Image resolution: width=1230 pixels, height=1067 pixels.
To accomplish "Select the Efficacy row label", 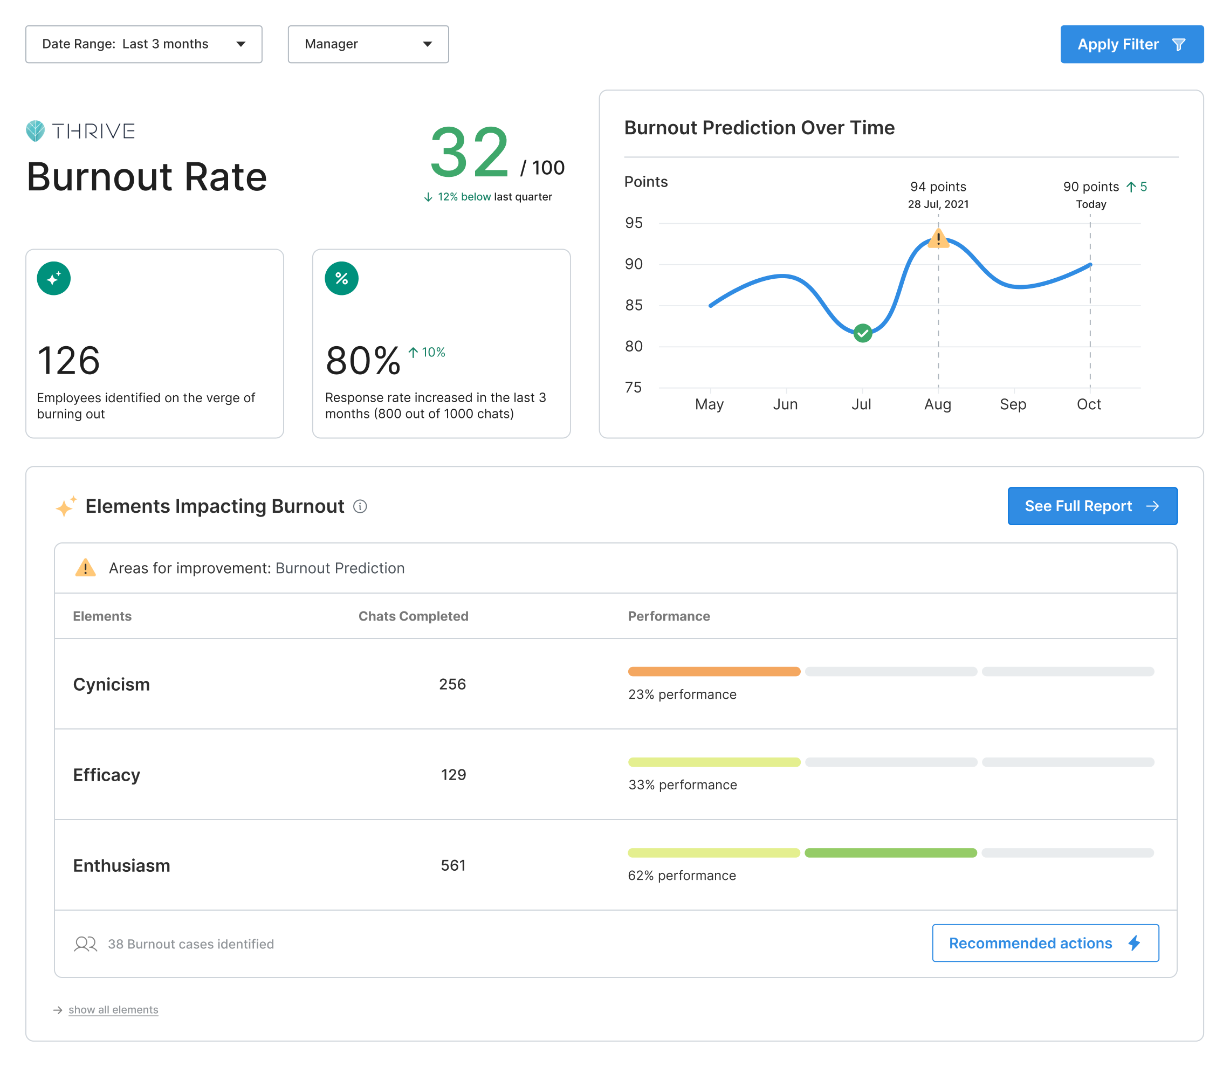I will [x=107, y=775].
